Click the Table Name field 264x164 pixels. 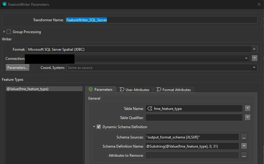[194, 108]
